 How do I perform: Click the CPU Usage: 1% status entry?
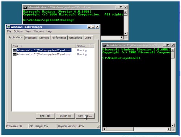click(x=43, y=126)
